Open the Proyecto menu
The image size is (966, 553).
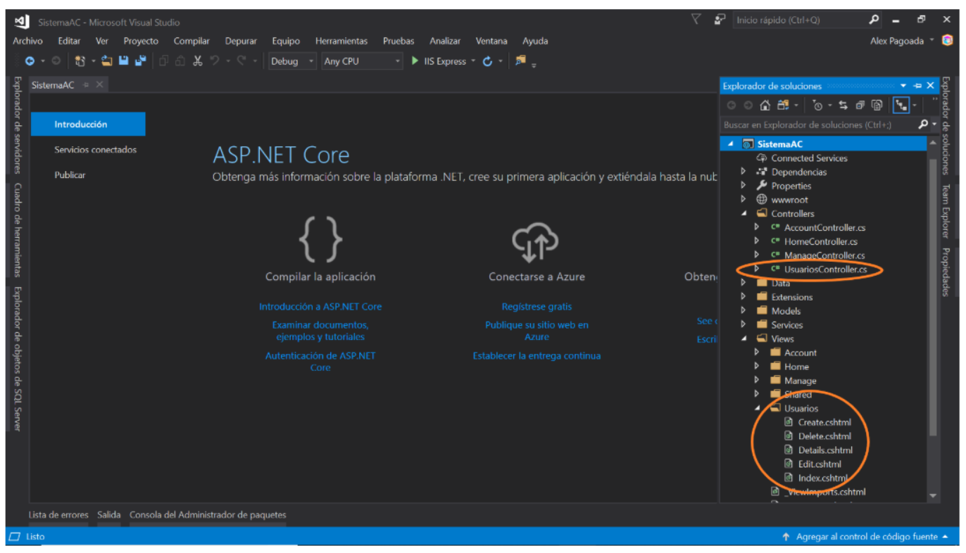pos(141,41)
